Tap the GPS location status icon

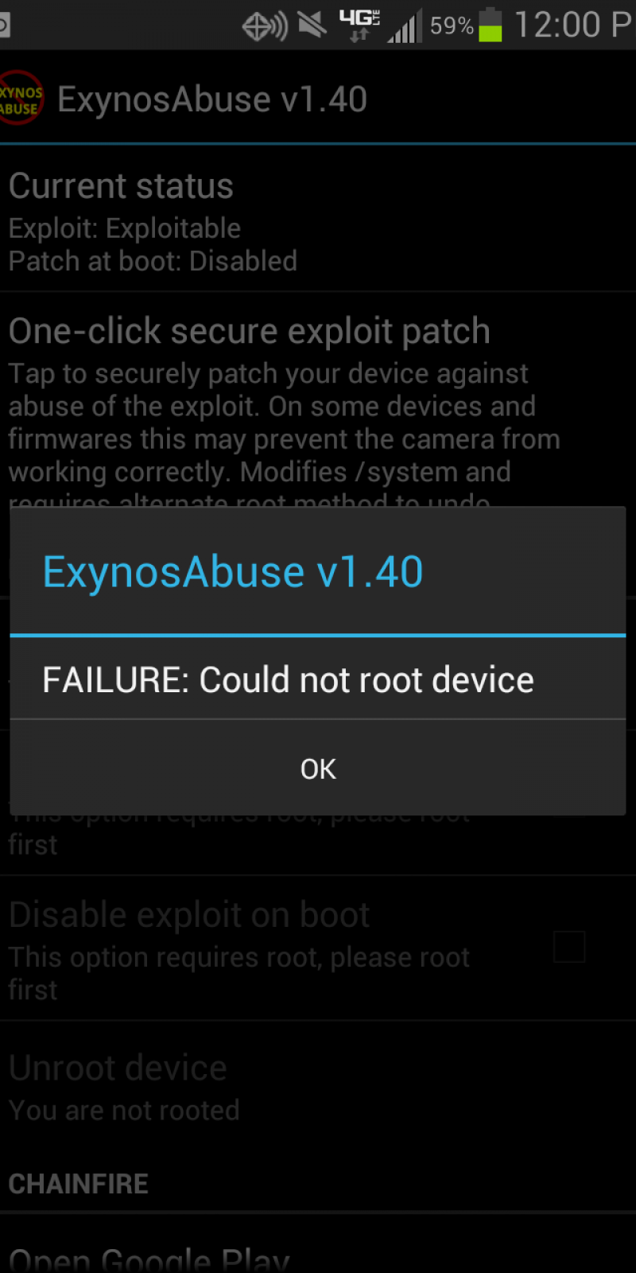(265, 27)
